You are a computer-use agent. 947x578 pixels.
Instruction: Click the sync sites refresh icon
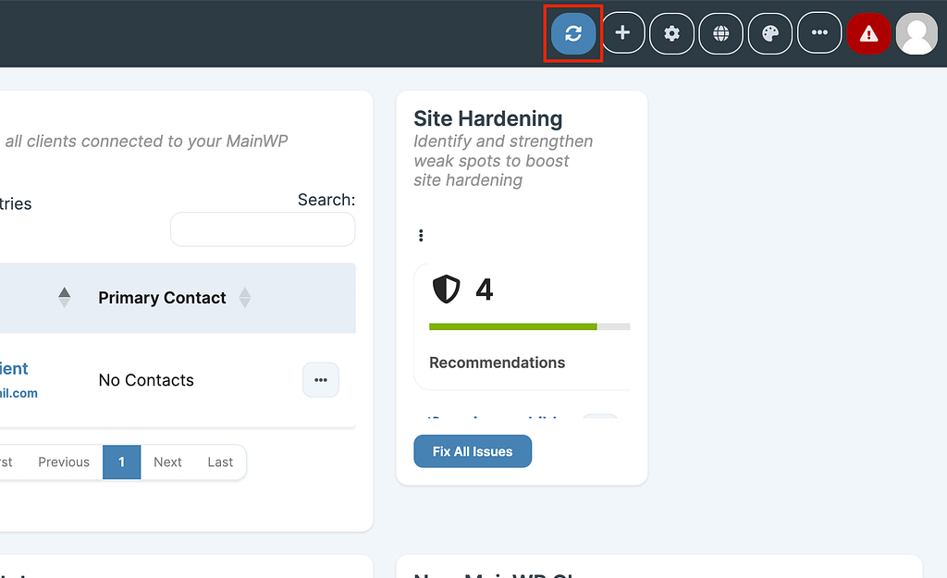[573, 34]
